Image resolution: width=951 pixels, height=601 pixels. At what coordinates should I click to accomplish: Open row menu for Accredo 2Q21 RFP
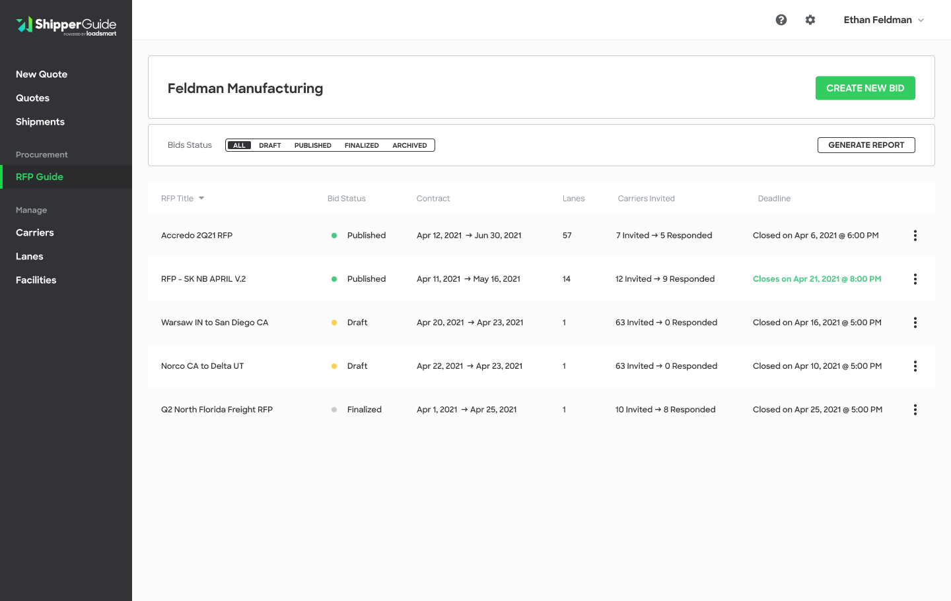point(915,236)
